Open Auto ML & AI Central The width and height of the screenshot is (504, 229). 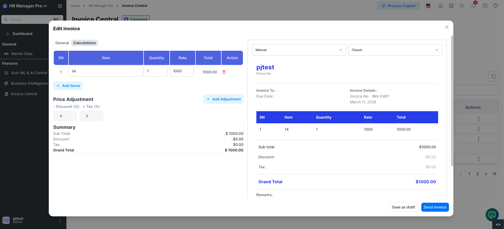29,73
